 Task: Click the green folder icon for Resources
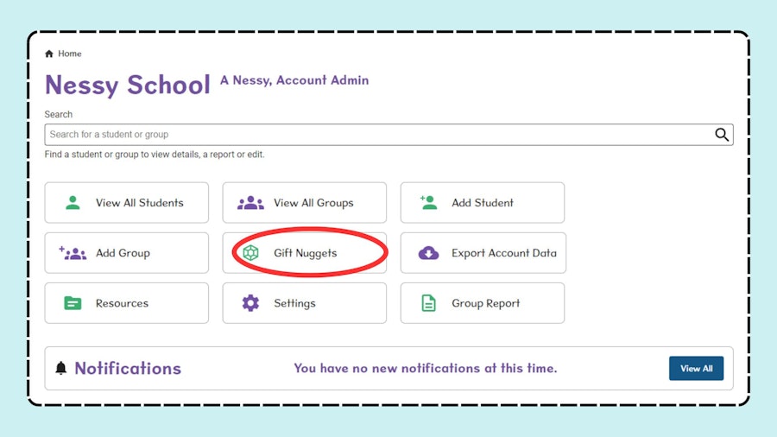(x=73, y=303)
